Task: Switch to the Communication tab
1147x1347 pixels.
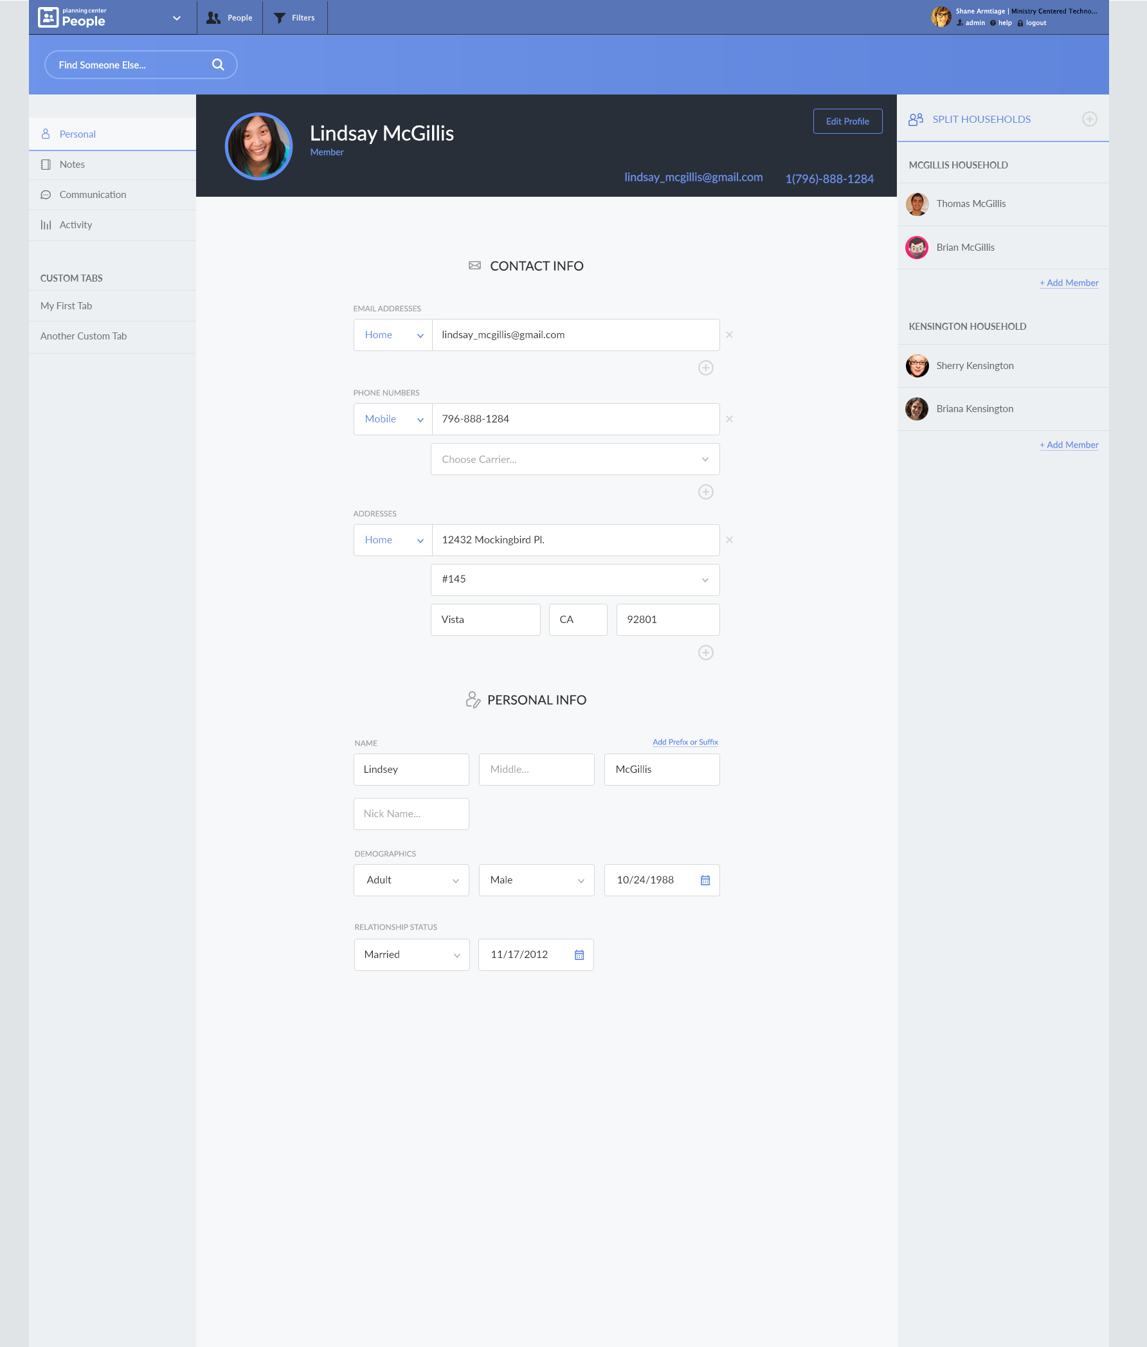Action: point(93,194)
